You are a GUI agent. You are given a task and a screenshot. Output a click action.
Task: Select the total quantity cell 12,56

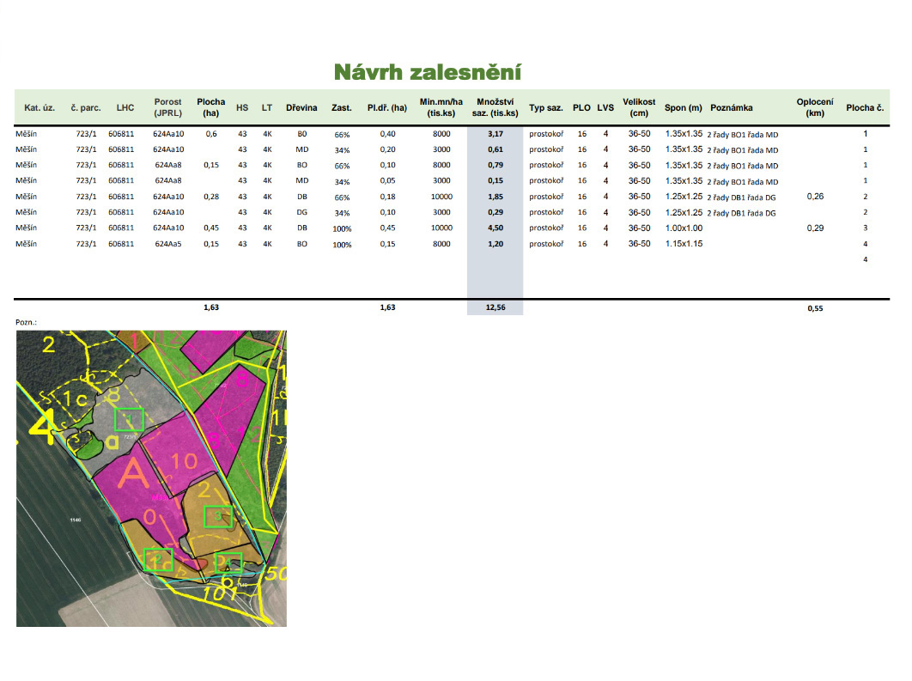tap(496, 307)
